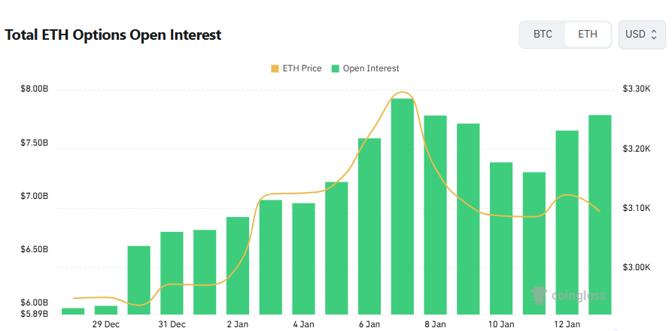Click the yellow ETH Price legend swatch
672x331 pixels.
[274, 68]
